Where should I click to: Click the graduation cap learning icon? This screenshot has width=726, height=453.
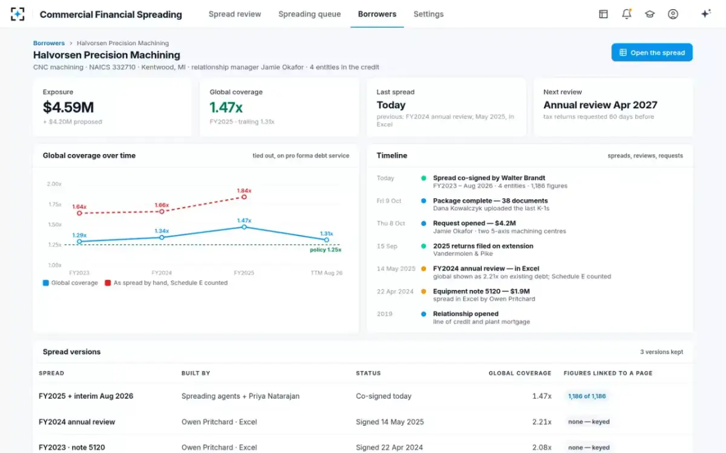click(x=650, y=14)
